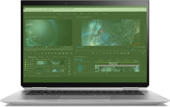The height and width of the screenshot is (107, 170).
Task: Open the Window menu
Action: (x=47, y=11)
